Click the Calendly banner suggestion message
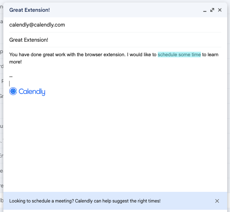Image resolution: width=230 pixels, height=212 pixels. 85,201
